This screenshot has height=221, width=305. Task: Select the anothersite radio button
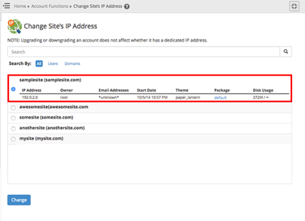[x=13, y=129]
